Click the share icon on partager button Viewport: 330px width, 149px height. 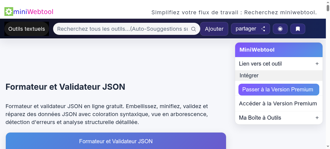coord(263,29)
